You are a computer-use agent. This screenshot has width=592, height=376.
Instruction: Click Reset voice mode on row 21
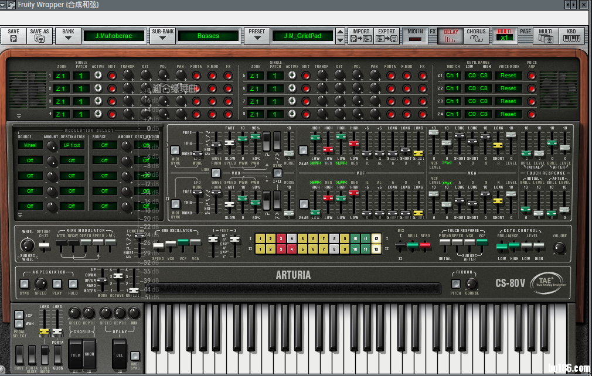(508, 76)
